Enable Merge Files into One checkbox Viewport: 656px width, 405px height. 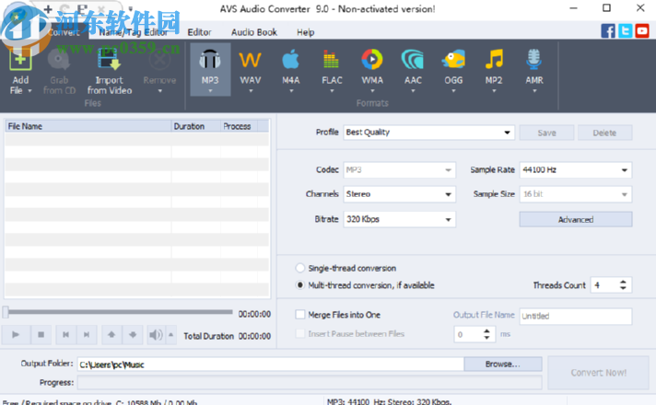coord(300,314)
